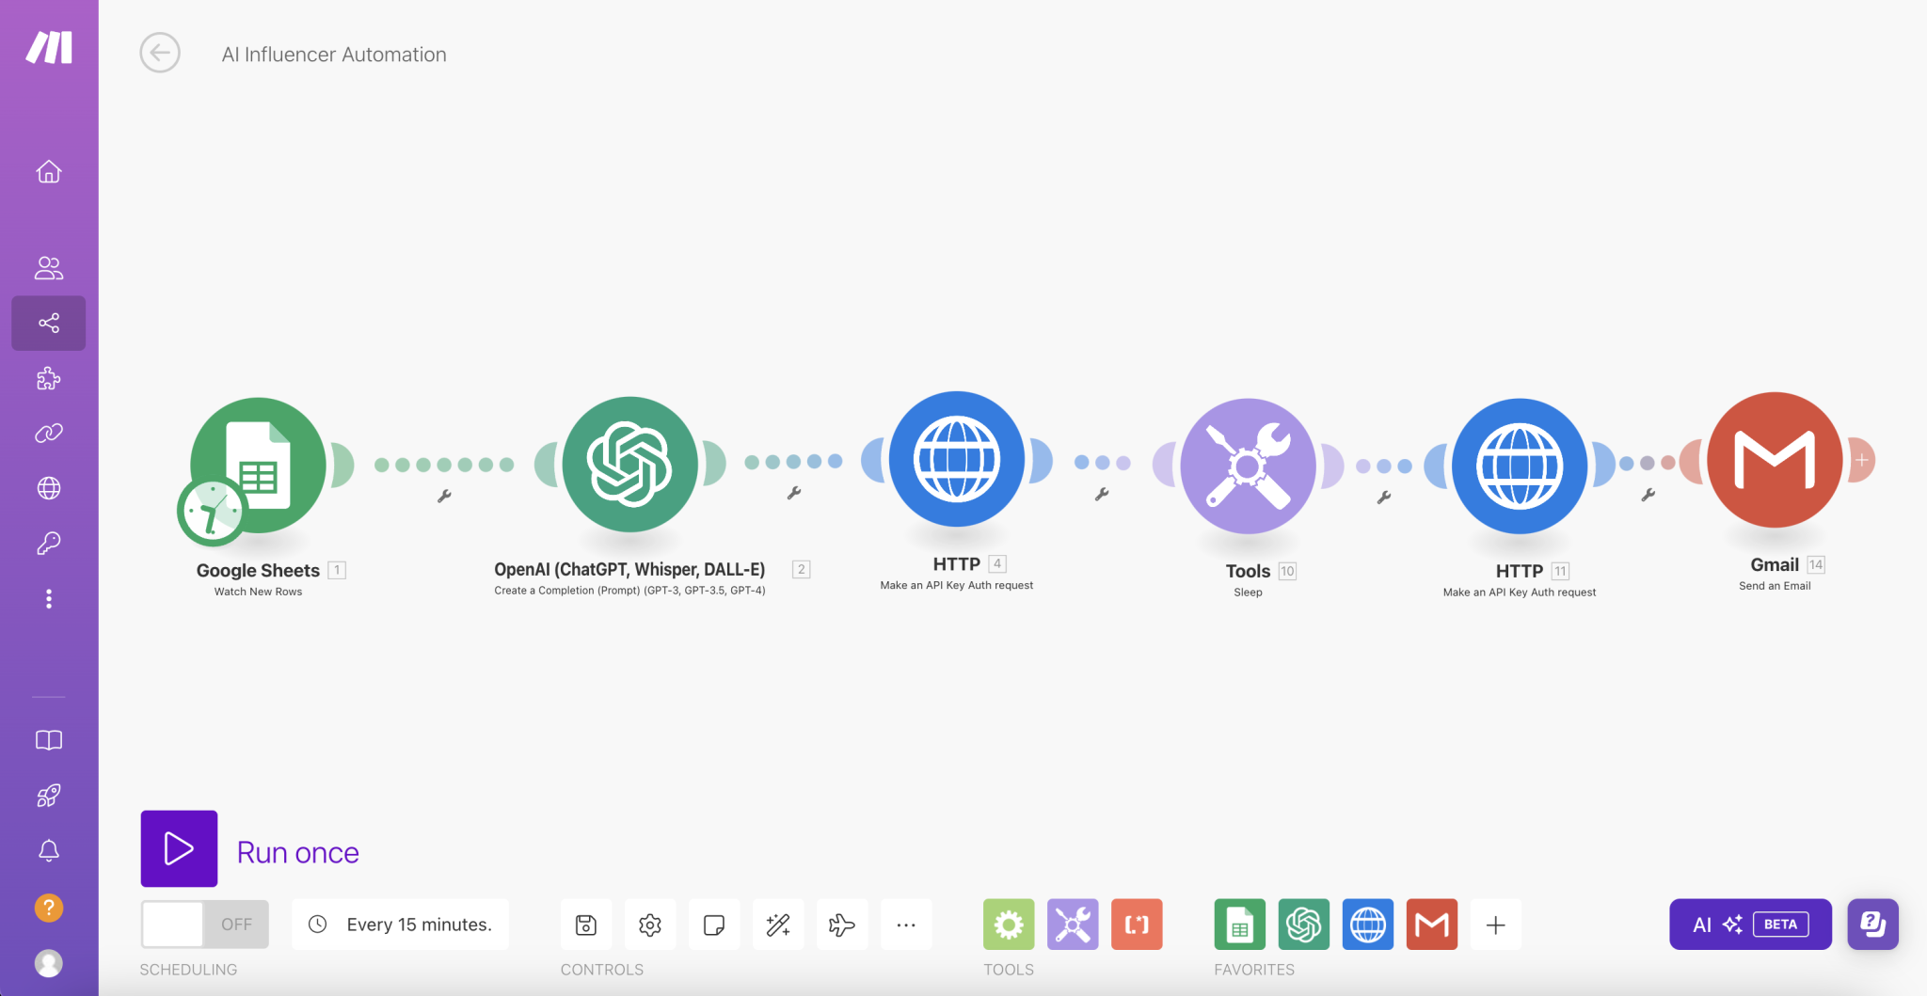Screen dimensions: 1927x996
Task: Click the auto-align magic wand icon
Action: click(x=778, y=925)
